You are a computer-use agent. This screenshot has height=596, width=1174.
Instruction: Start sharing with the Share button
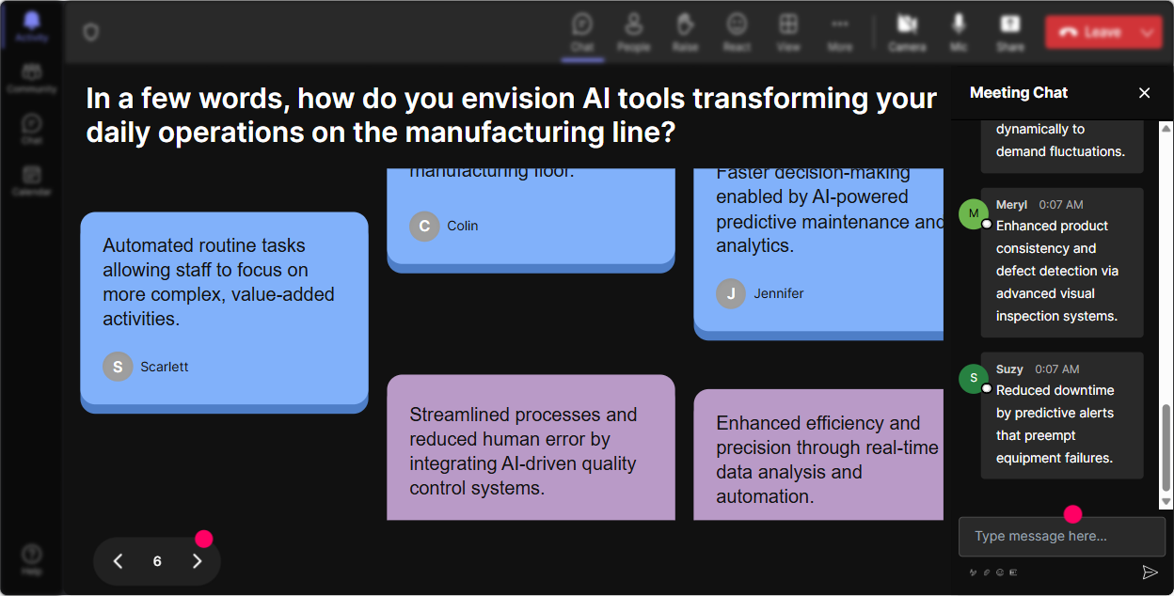point(1010,32)
